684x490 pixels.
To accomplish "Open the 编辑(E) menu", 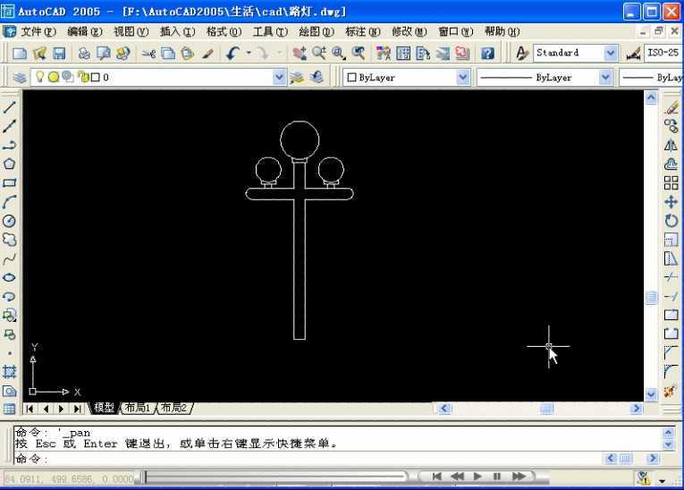I will (85, 32).
